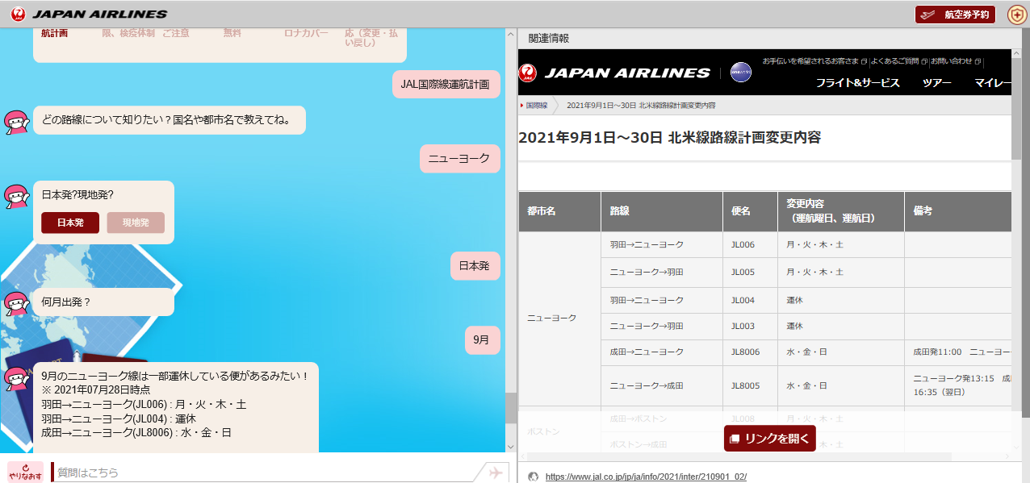This screenshot has height=483, width=1030.
Task: Click the ニューヨーク user reply bubble
Action: (x=459, y=159)
